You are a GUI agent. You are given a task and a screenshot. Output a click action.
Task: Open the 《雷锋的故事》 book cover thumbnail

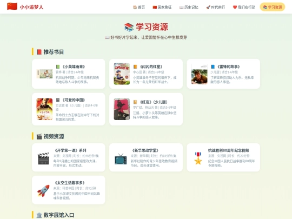click(x=199, y=74)
